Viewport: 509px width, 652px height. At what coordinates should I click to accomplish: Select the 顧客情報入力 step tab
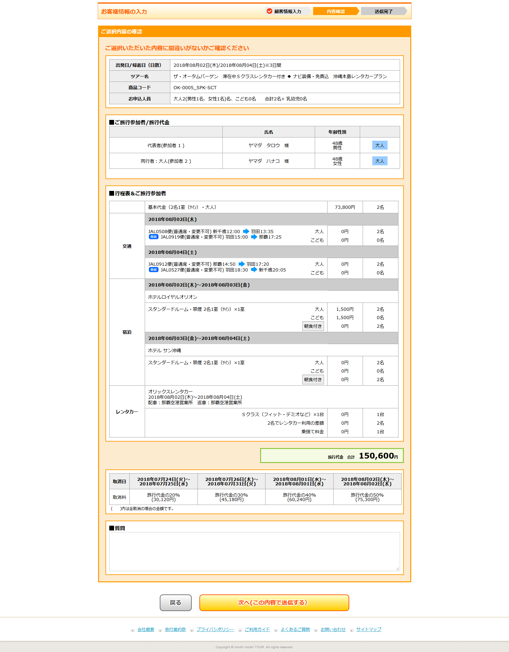288,11
